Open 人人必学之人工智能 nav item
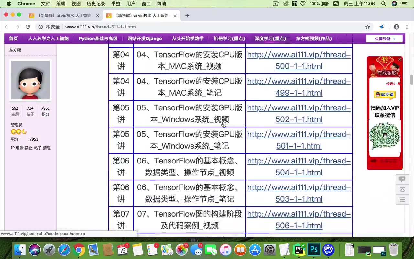 click(48, 39)
